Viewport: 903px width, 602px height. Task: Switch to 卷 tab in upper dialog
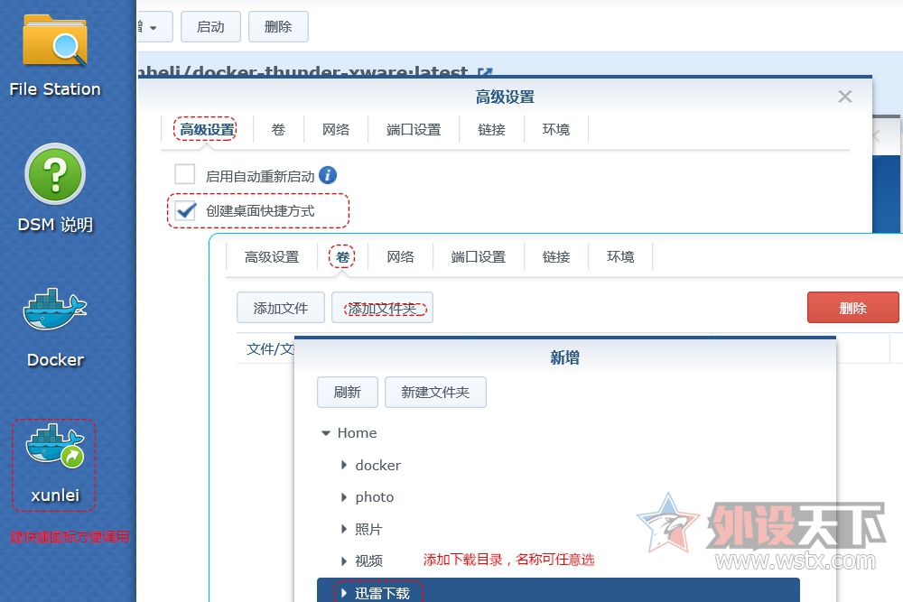[278, 129]
